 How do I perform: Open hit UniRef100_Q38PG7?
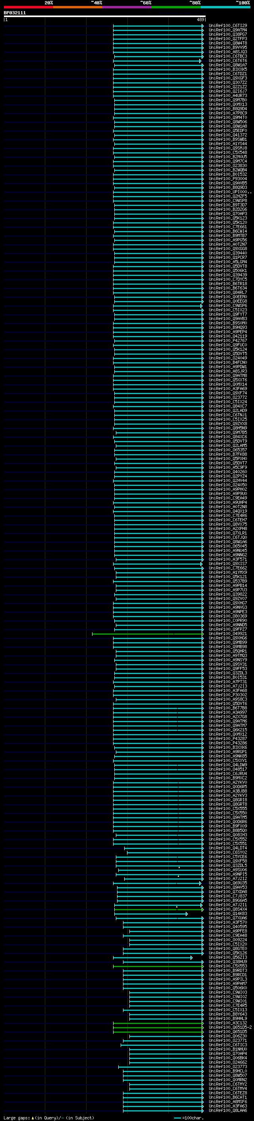click(227, 34)
